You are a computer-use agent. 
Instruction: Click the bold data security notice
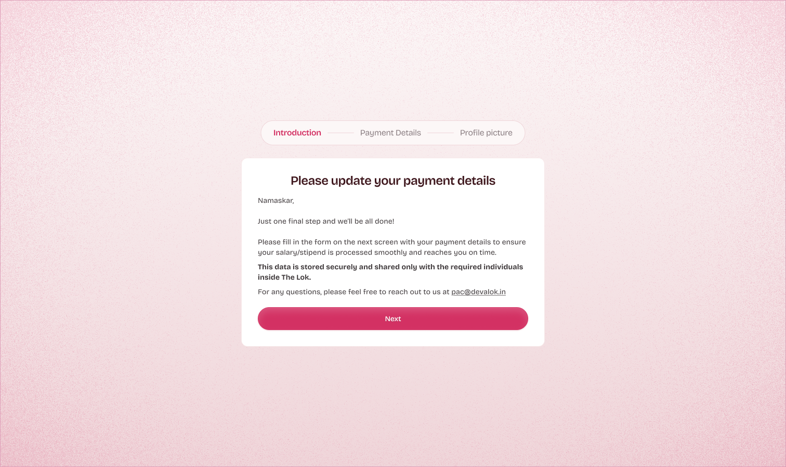[x=390, y=272]
